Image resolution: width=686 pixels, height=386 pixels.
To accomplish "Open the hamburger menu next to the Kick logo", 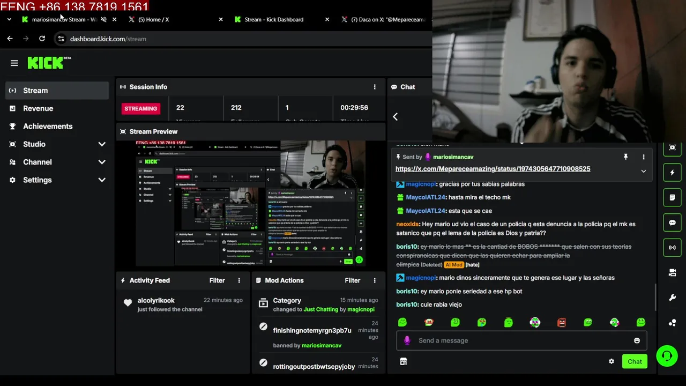I will [x=14, y=63].
